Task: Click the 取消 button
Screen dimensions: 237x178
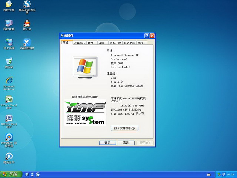Action: (126, 142)
